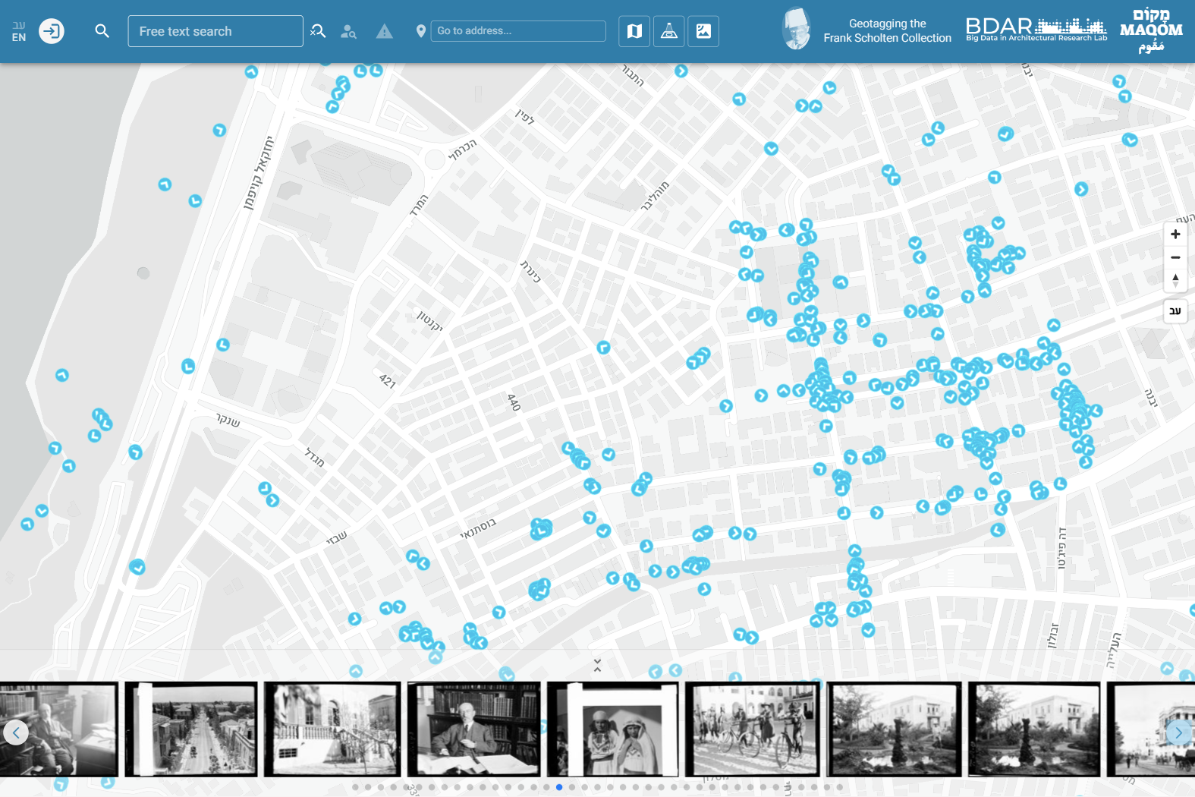The width and height of the screenshot is (1195, 797).
Task: Click the login arrow icon
Action: pyautogui.click(x=52, y=31)
